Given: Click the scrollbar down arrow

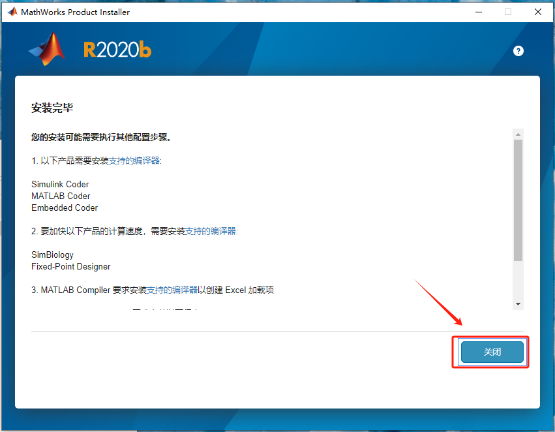Looking at the screenshot, I should coord(518,304).
